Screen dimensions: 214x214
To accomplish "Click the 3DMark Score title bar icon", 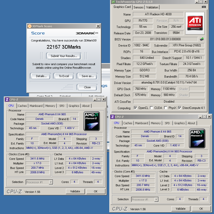I will 29,26.
